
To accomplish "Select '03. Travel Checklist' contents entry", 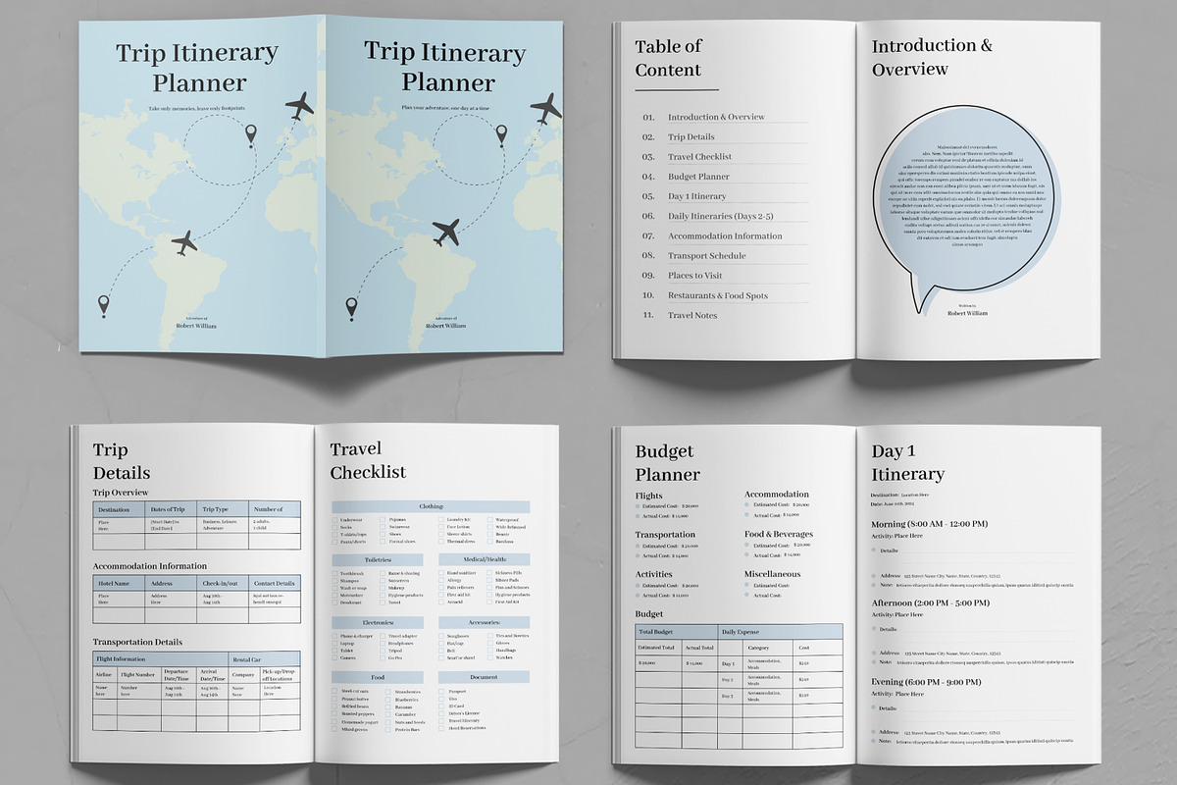I will 688,157.
